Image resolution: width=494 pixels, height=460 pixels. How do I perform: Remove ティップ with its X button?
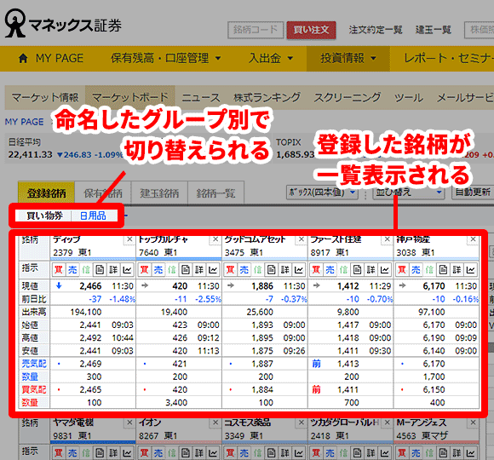[129, 239]
